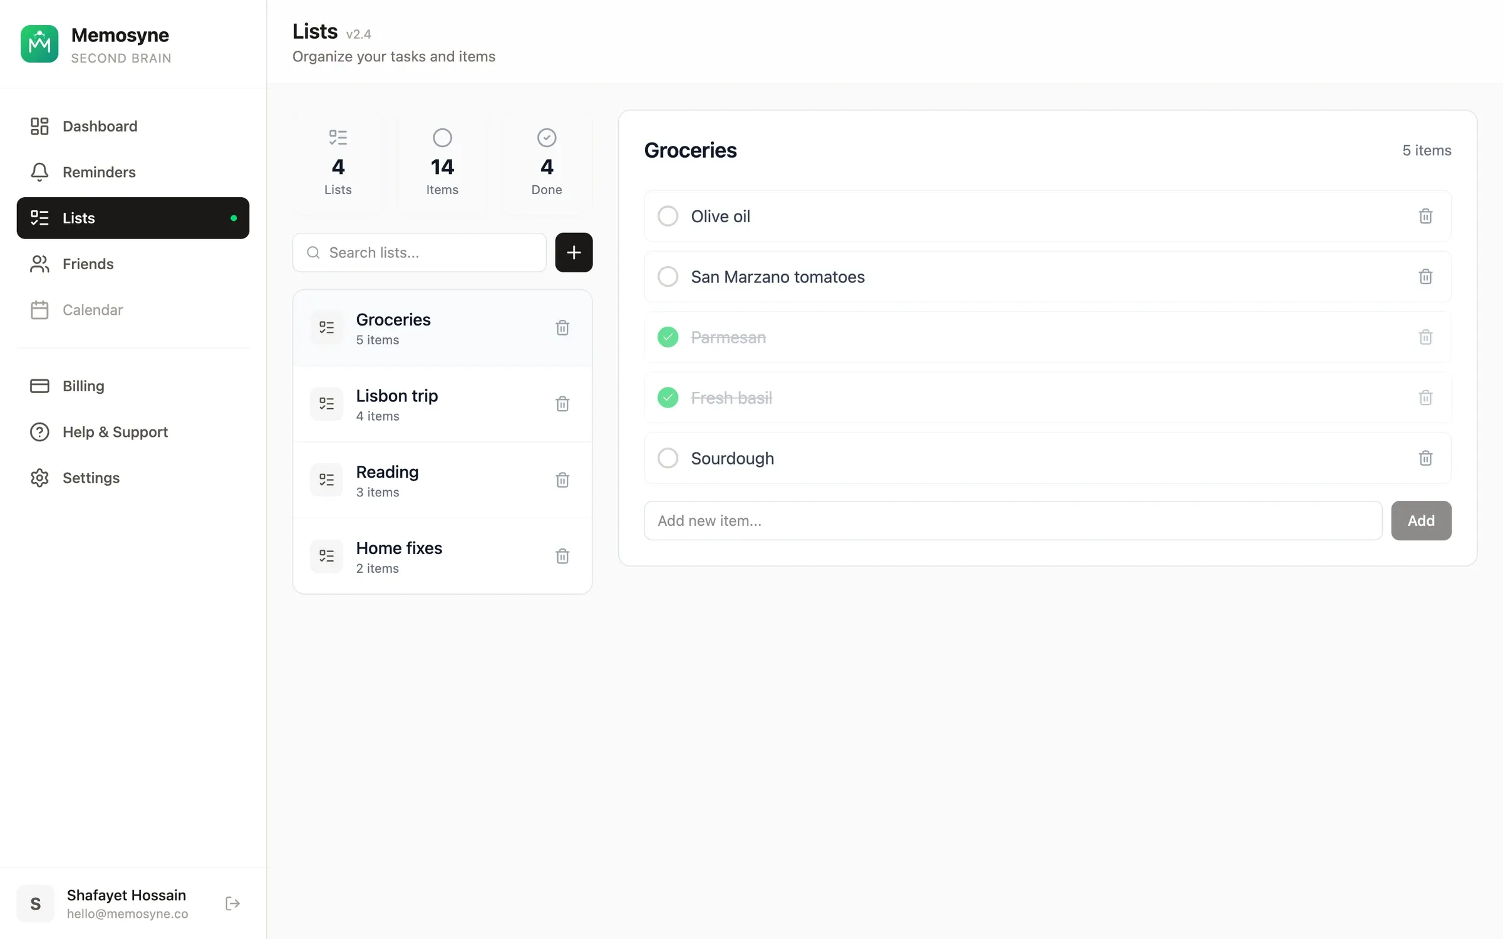1503x939 pixels.
Task: Click the Add new item input field
Action: tap(1013, 520)
